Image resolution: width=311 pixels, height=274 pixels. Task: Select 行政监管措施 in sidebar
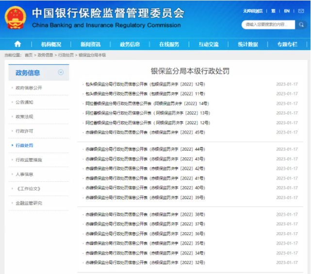(29, 160)
